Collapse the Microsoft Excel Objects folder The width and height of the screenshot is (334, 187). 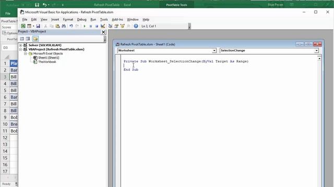tap(26, 54)
